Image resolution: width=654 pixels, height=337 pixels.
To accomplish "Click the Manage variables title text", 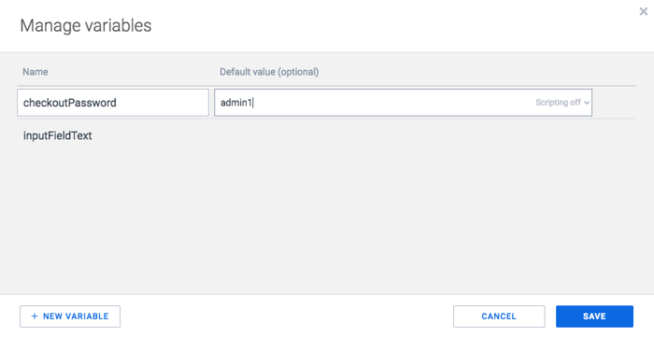I will [86, 25].
